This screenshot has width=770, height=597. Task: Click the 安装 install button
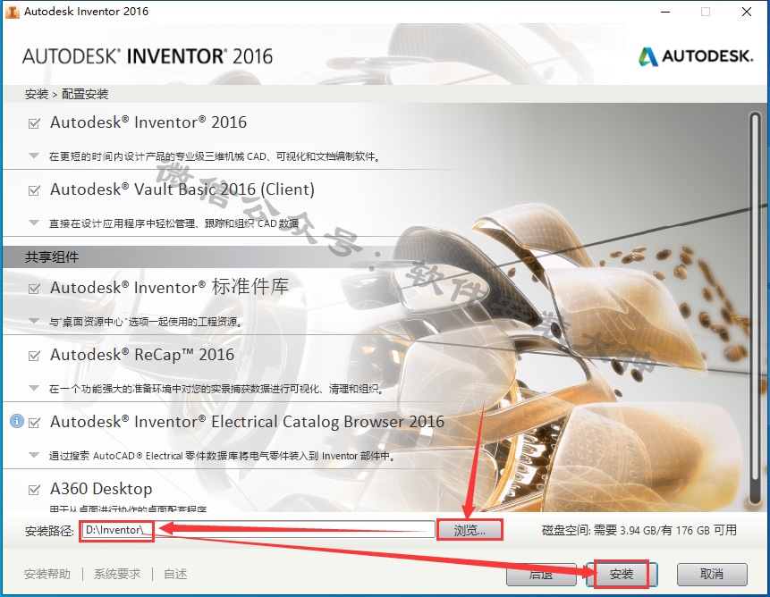pos(622,574)
